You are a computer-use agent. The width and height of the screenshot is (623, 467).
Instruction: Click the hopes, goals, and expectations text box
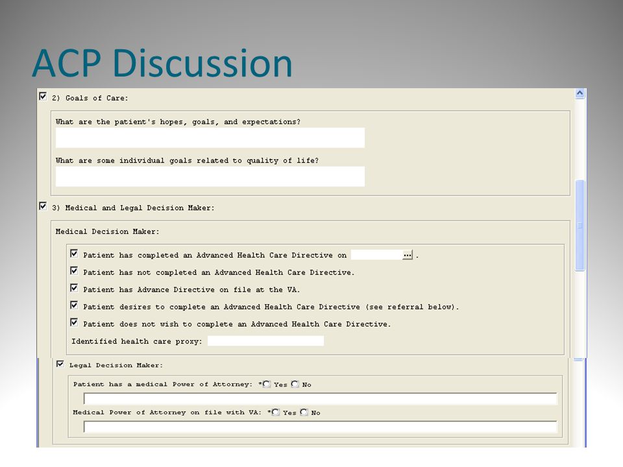210,138
